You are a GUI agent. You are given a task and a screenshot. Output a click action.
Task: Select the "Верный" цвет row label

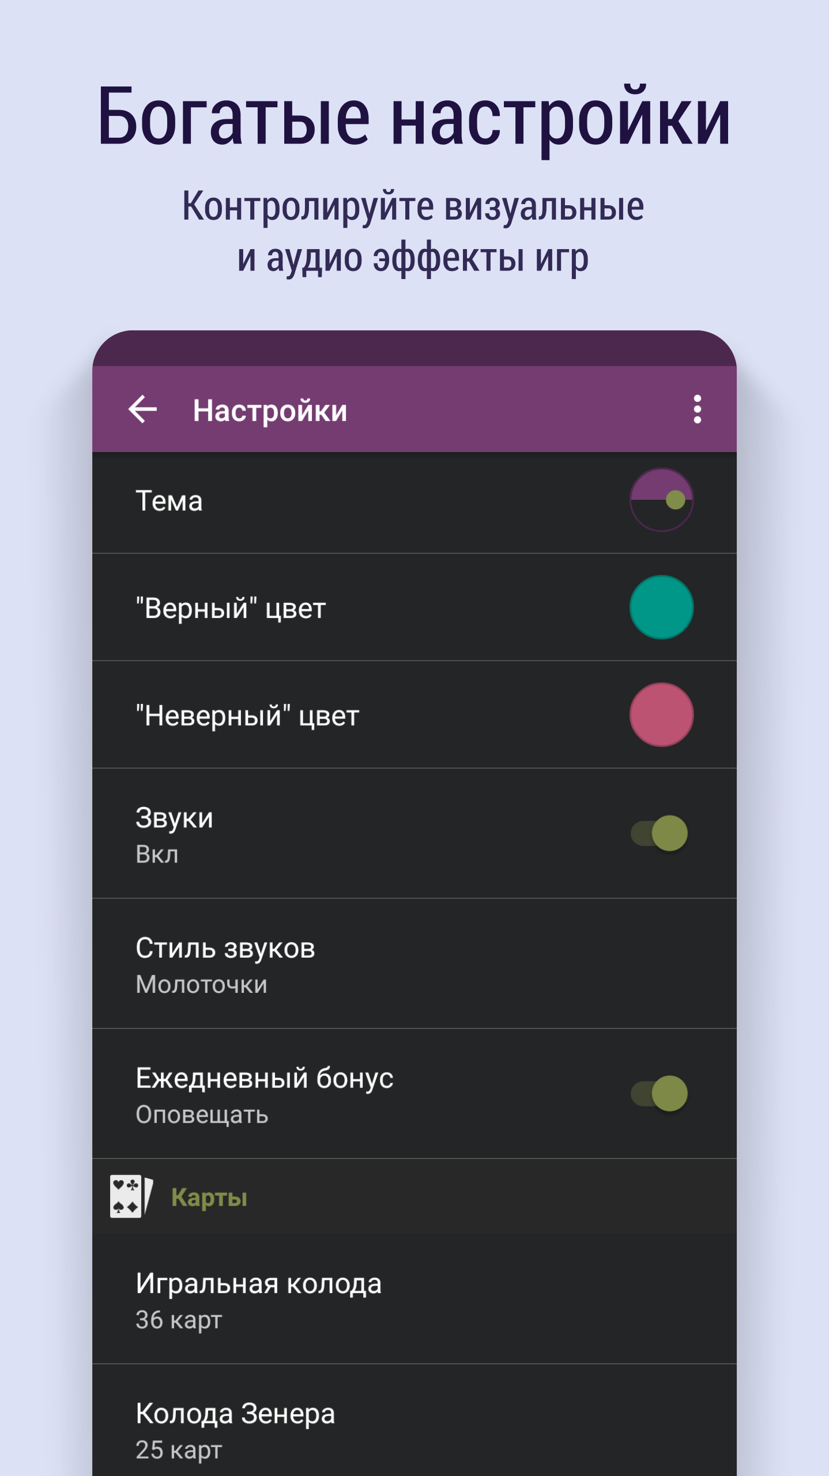click(x=231, y=608)
